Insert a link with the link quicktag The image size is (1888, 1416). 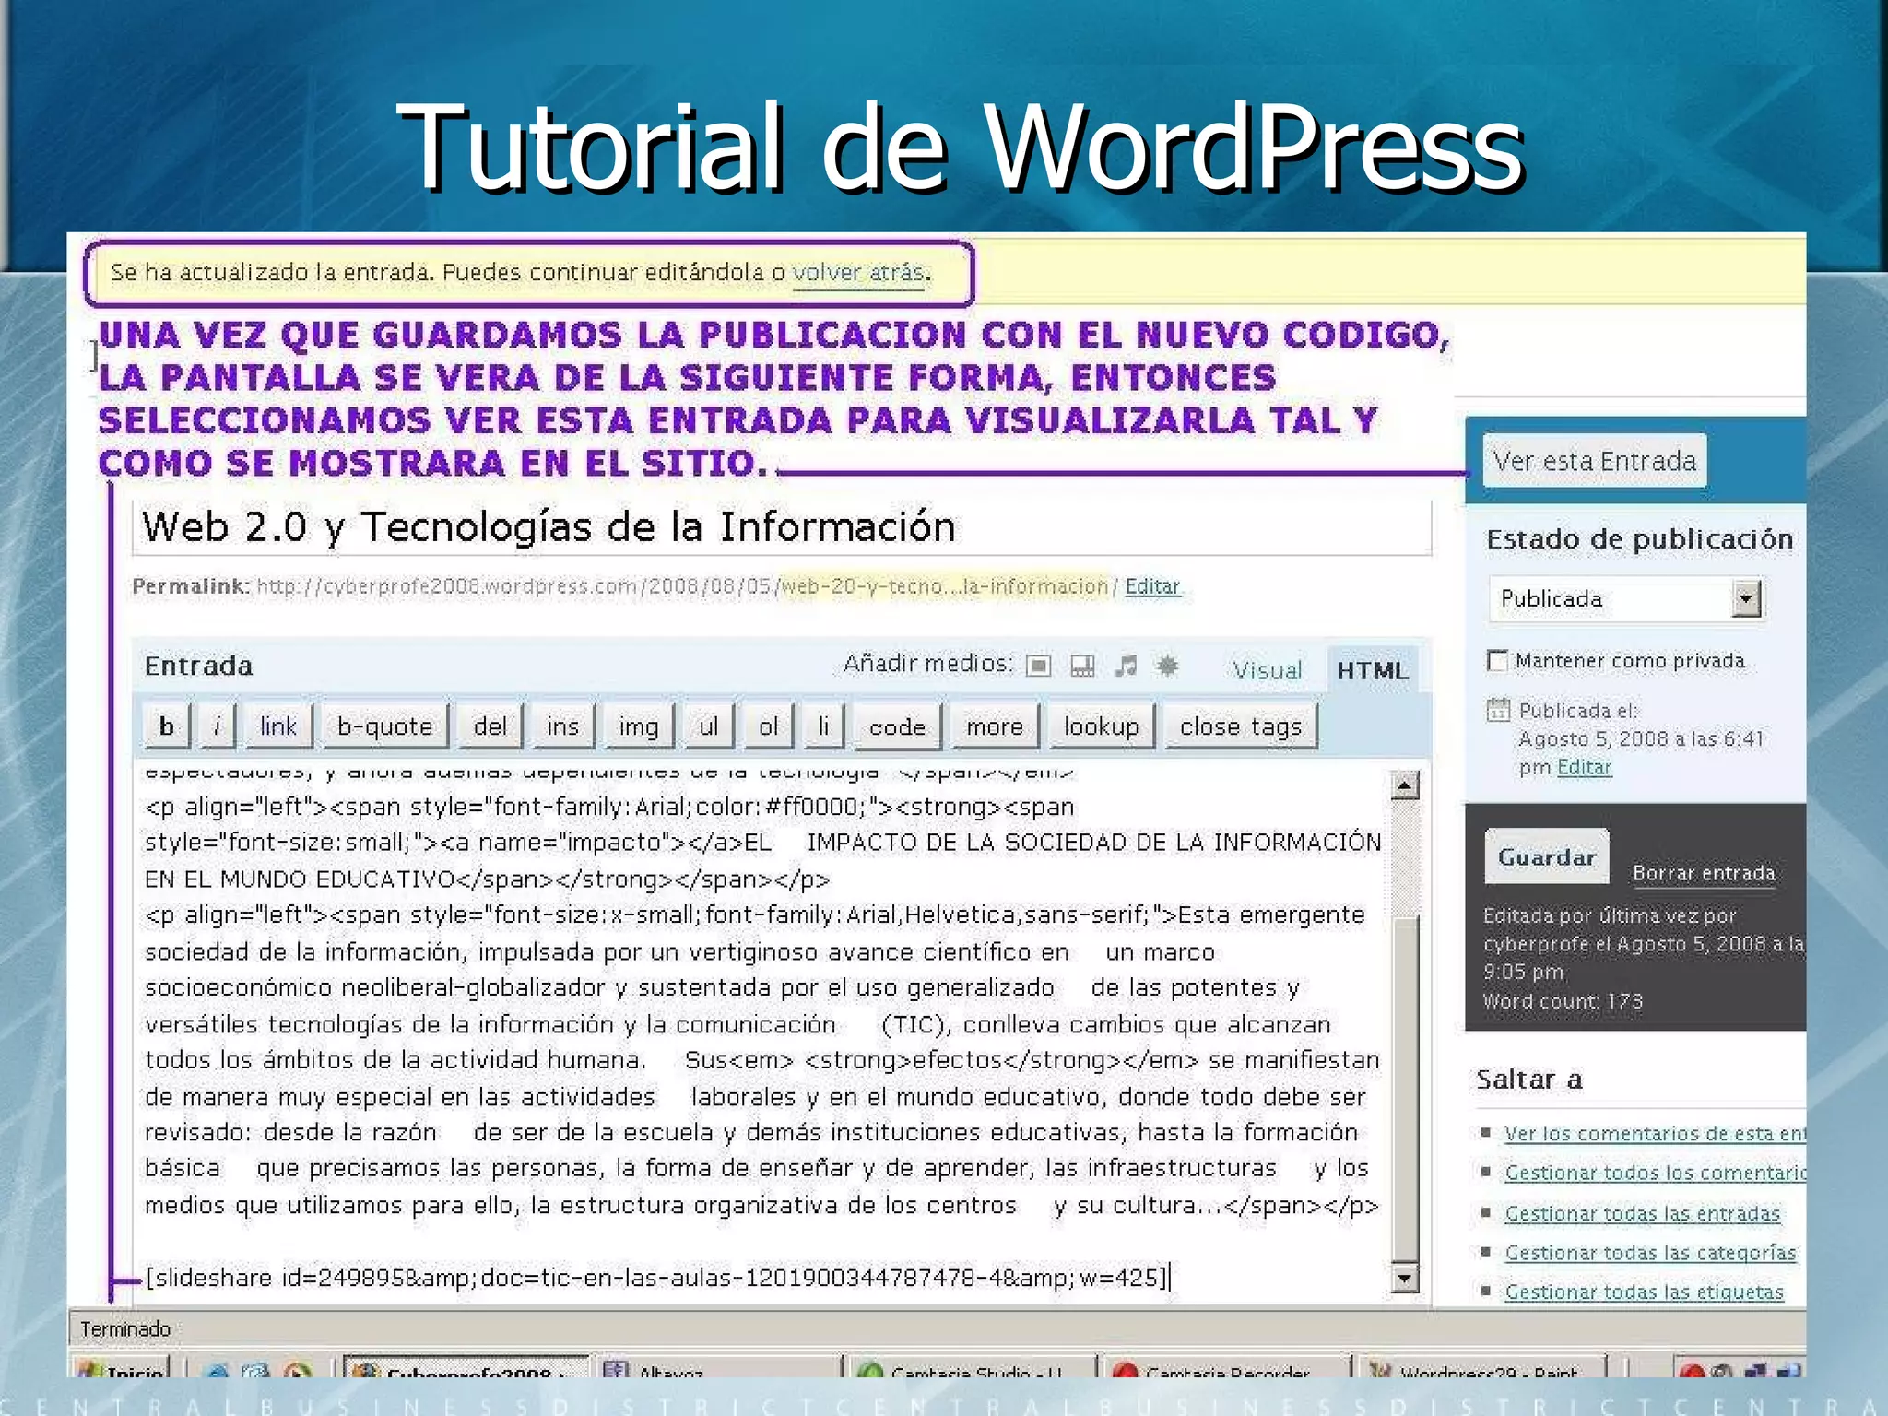click(278, 726)
